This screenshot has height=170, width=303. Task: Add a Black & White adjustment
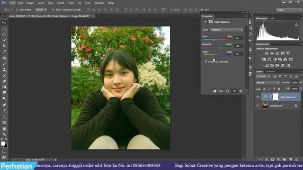coord(275,59)
